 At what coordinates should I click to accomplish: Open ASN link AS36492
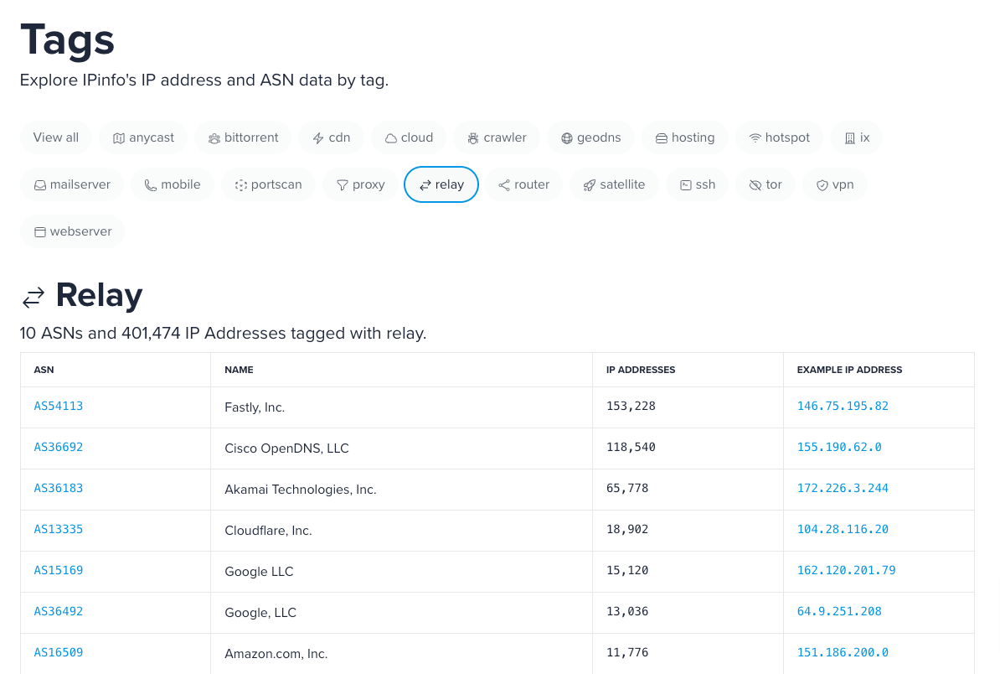58,611
